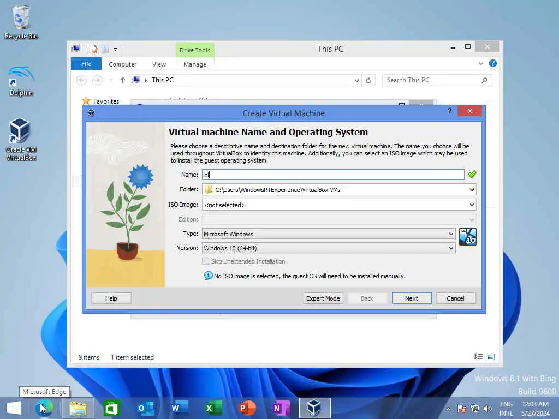Open the File tab in Explorer
This screenshot has height=419, width=559.
[86, 64]
